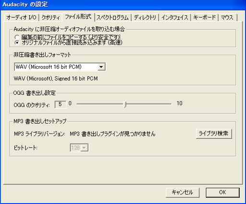The image size is (246, 204).
Task: Select the ファイル形式 tab
Action: [x=78, y=17]
